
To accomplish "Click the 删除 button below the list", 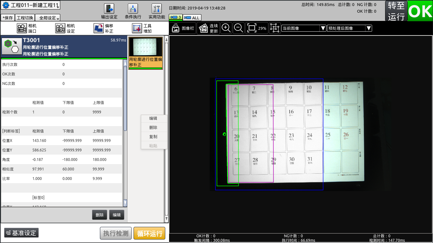I will pyautogui.click(x=100, y=215).
